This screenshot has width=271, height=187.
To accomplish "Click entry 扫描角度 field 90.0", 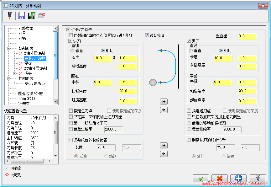I will tap(128, 91).
